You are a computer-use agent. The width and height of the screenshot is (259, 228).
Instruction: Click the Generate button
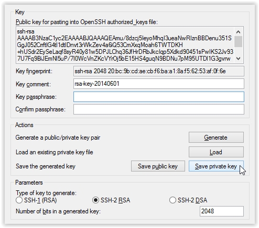216,138
